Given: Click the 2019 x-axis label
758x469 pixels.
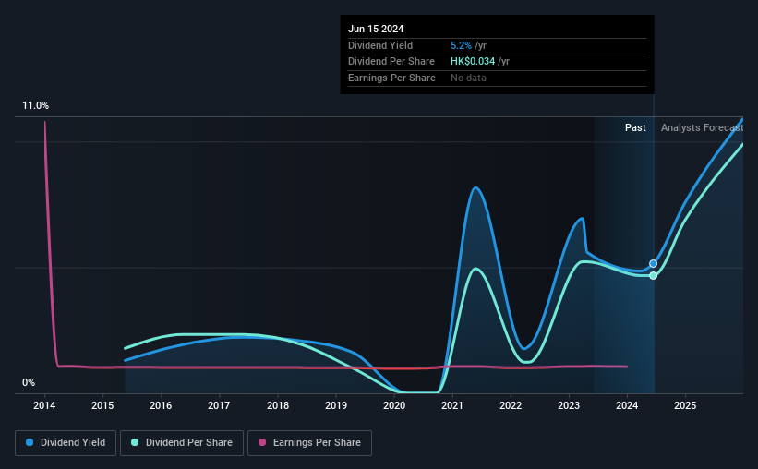Looking at the screenshot, I should [336, 405].
